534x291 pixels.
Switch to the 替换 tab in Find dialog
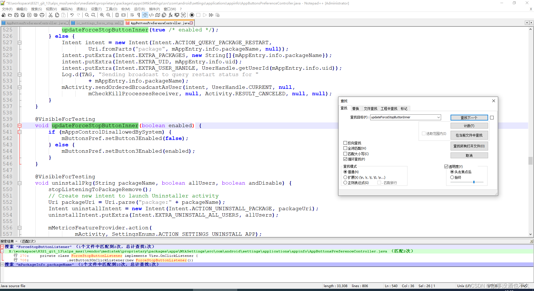click(355, 109)
